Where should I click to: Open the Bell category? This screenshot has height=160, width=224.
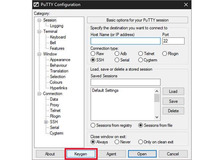[53, 43]
